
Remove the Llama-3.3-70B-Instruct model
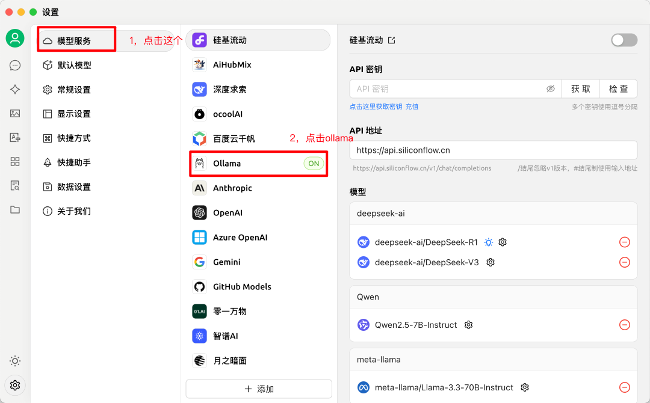pos(625,387)
